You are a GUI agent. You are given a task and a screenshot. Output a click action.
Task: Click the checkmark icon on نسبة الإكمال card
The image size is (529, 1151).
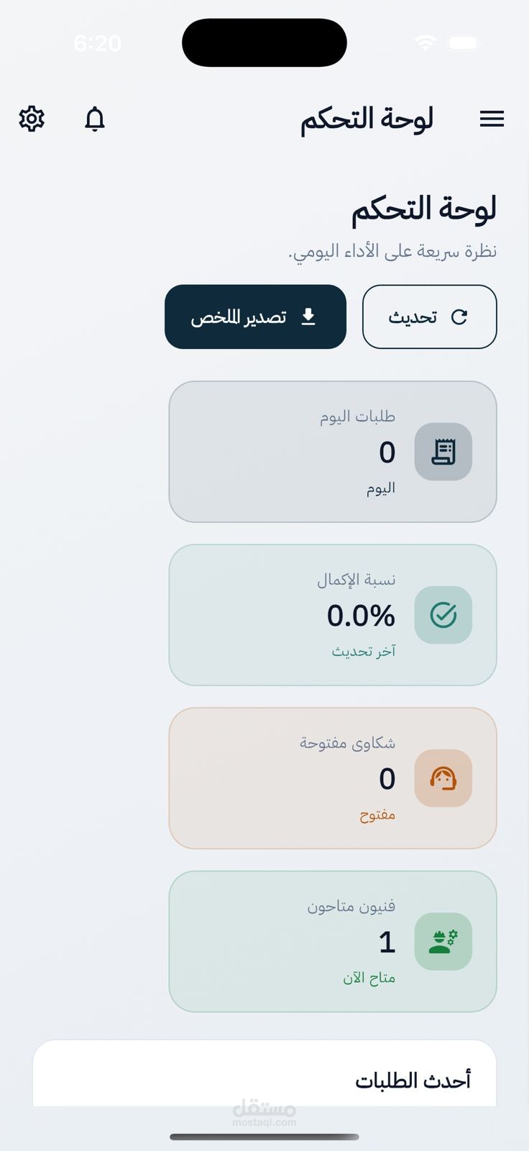tap(443, 615)
